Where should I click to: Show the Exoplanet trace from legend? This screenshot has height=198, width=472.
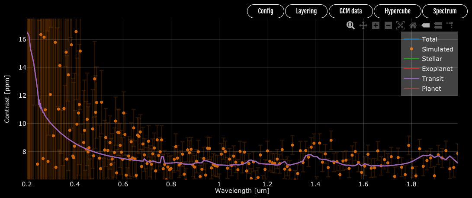429,69
